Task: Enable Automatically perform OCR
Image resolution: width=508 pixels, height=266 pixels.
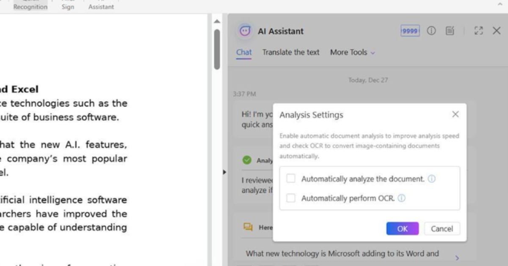Action: click(290, 198)
